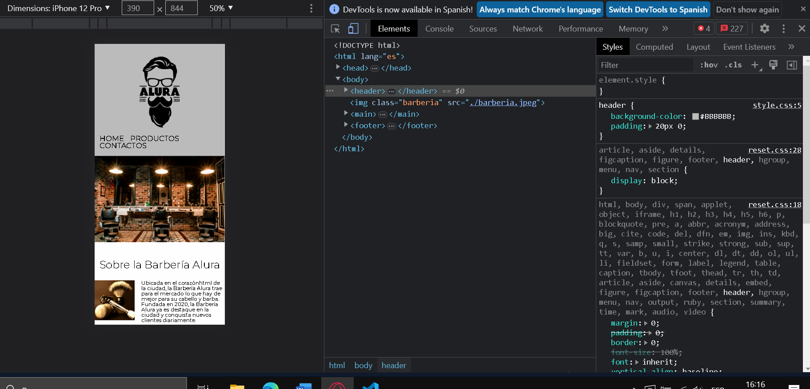Toggle the .cls element classes button
Viewport: 810px width, 389px height.
tap(733, 65)
